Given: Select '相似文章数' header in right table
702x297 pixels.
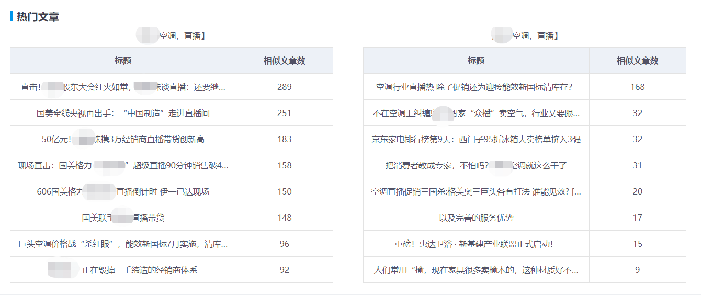Looking at the screenshot, I should [x=637, y=61].
